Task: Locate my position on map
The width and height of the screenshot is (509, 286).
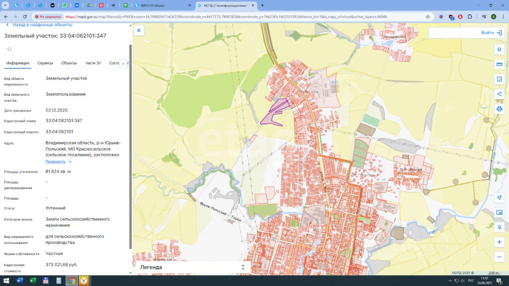Action: (499, 197)
